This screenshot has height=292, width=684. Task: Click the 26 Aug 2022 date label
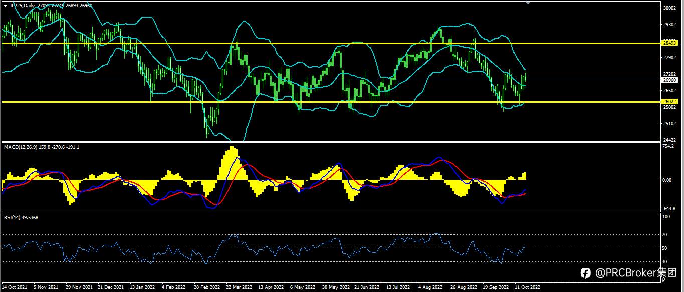pyautogui.click(x=464, y=288)
